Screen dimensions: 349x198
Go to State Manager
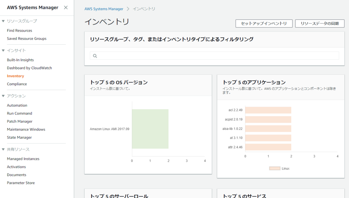click(x=19, y=137)
